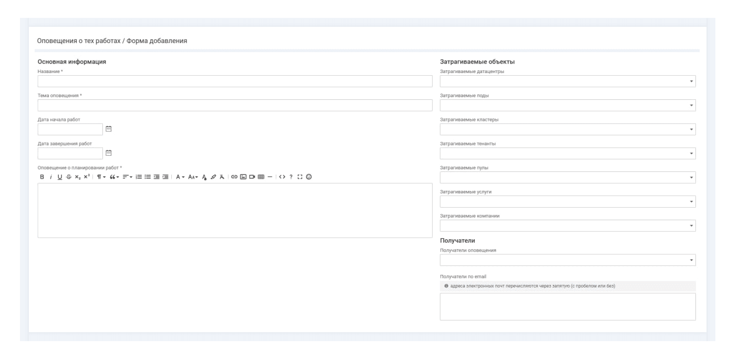The width and height of the screenshot is (738, 359).
Task: Open the emoji picker in the editor
Action: click(x=309, y=177)
